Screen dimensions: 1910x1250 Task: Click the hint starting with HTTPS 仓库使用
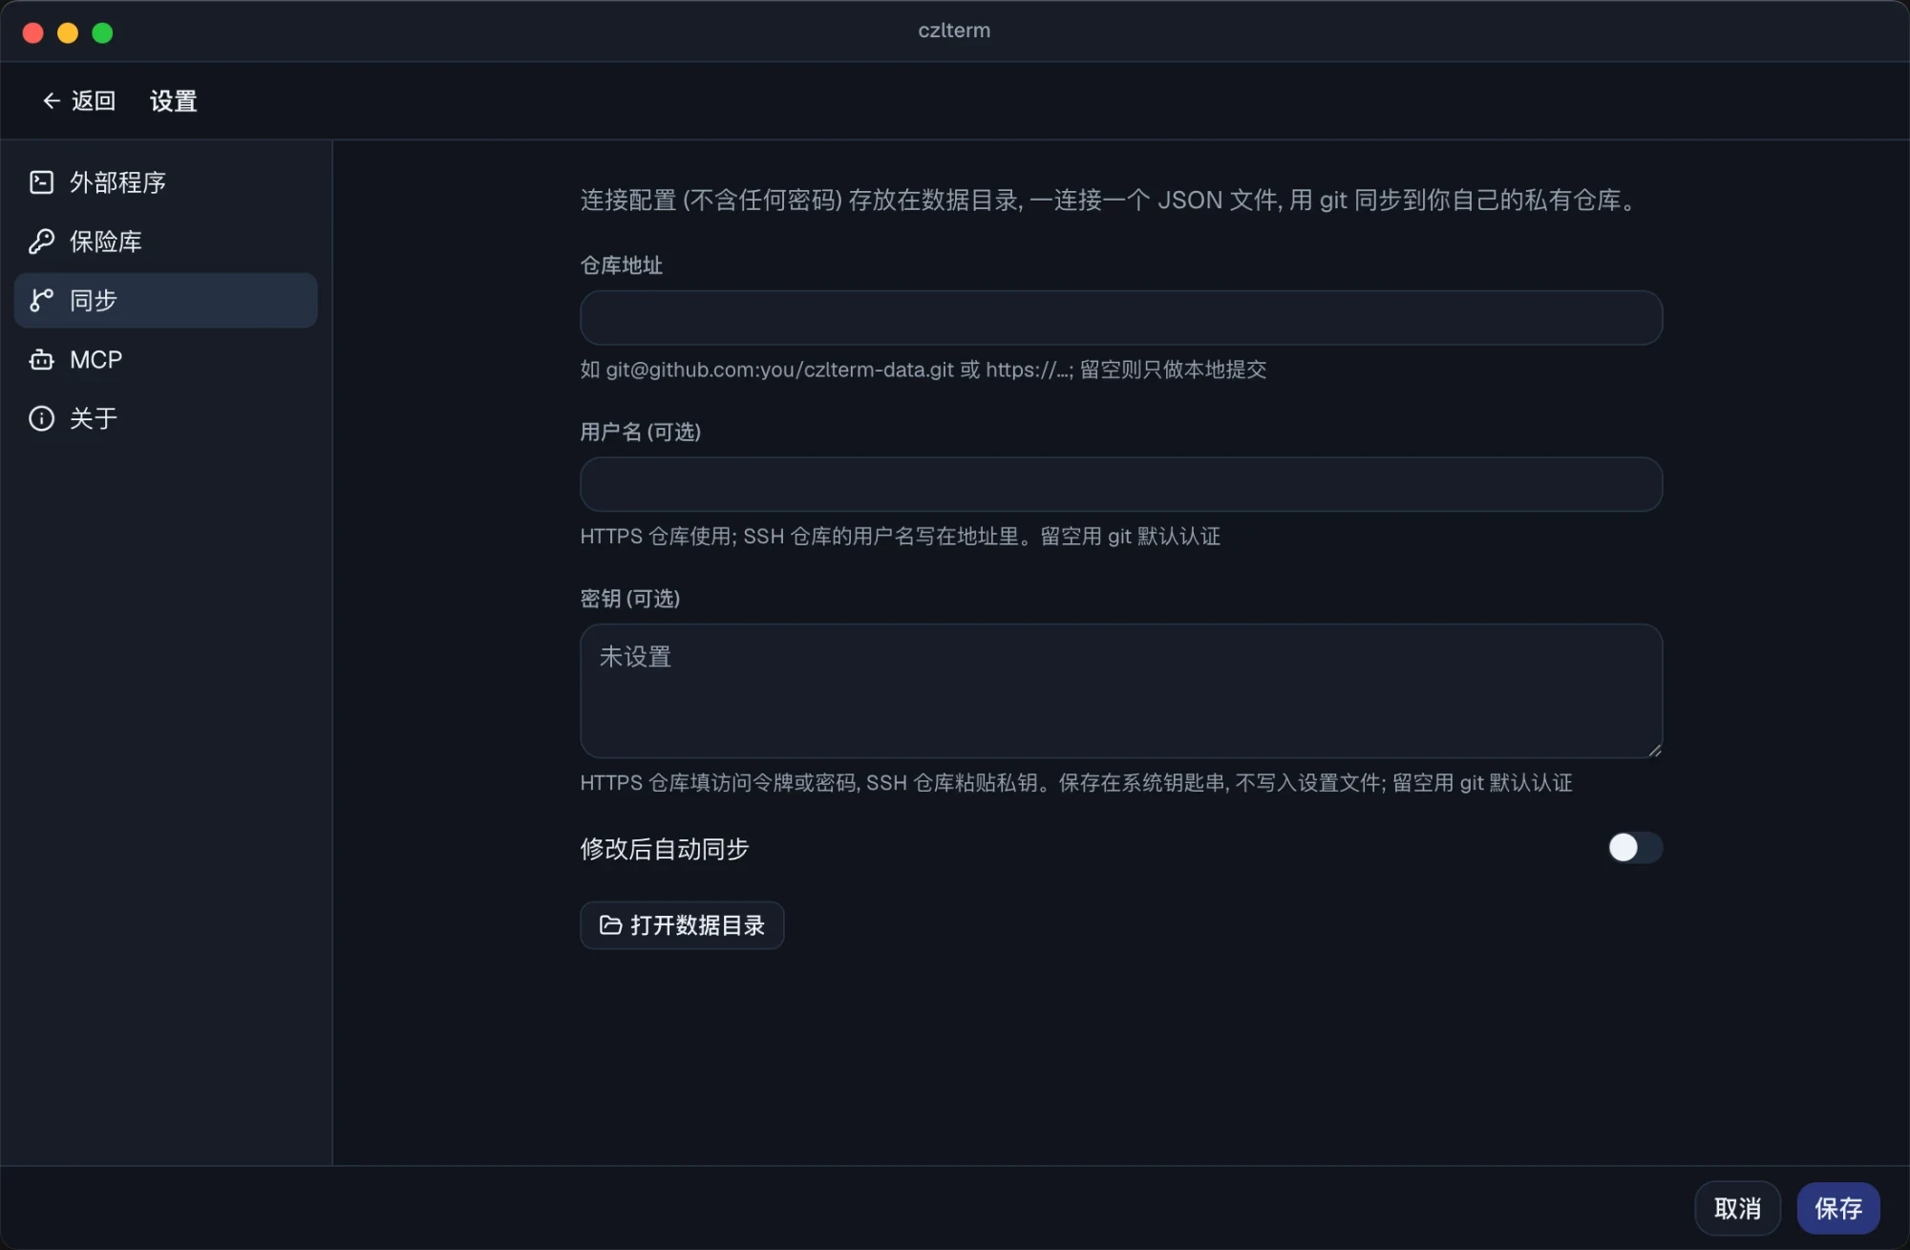point(901,537)
